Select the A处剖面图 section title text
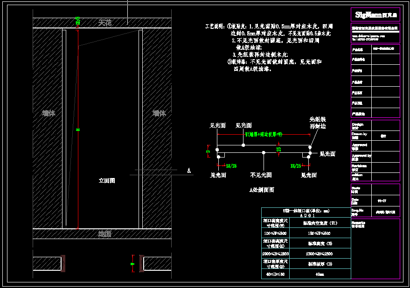 click(x=262, y=190)
